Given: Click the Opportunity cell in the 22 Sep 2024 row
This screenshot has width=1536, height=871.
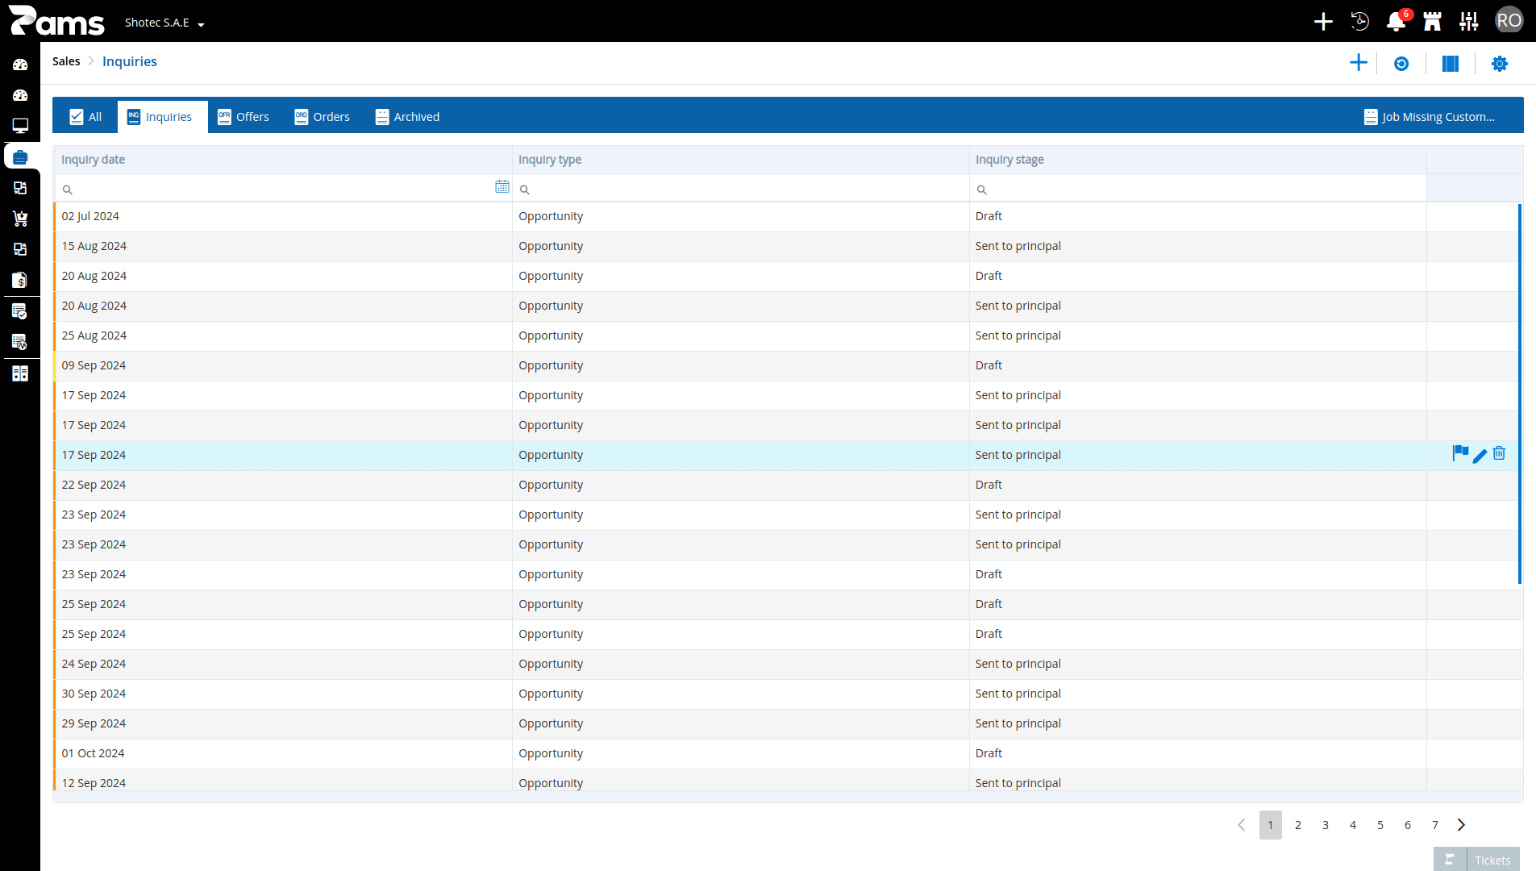Looking at the screenshot, I should [x=740, y=485].
